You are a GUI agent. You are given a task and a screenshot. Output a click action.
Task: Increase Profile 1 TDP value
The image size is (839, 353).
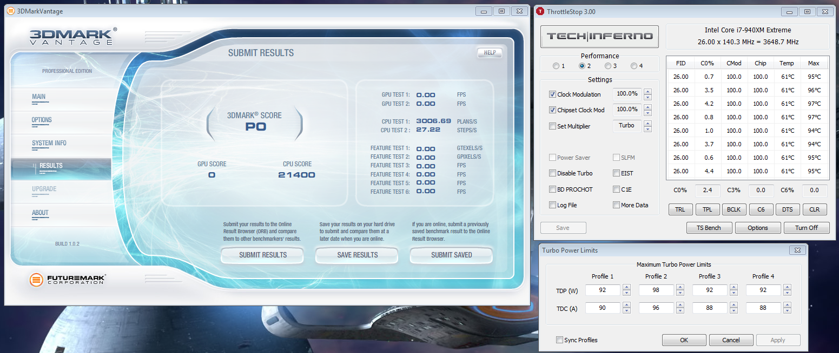point(626,287)
